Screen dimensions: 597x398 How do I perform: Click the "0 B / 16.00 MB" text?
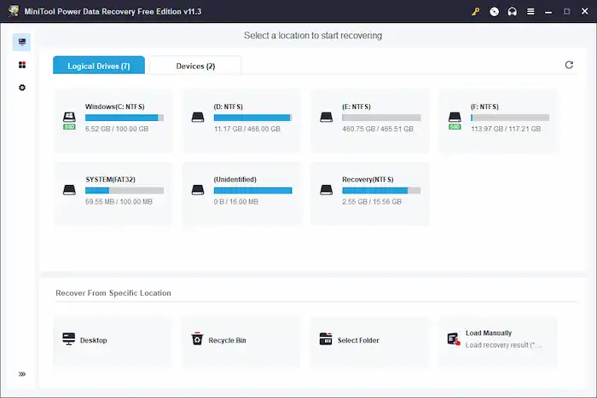tap(235, 202)
